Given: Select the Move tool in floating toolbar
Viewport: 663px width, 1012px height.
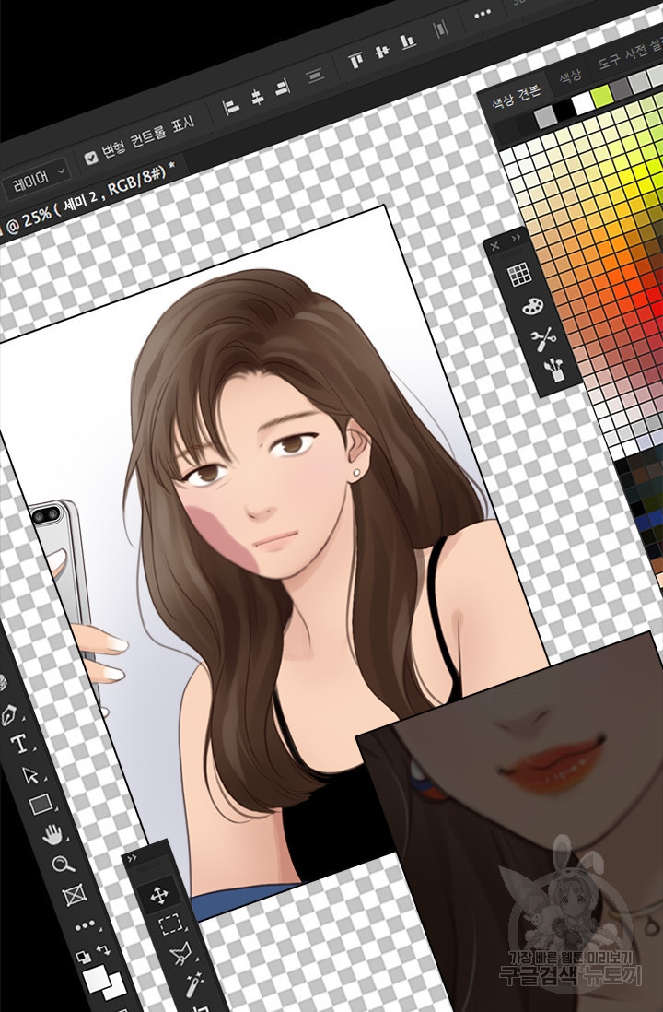Looking at the screenshot, I should point(158,895).
